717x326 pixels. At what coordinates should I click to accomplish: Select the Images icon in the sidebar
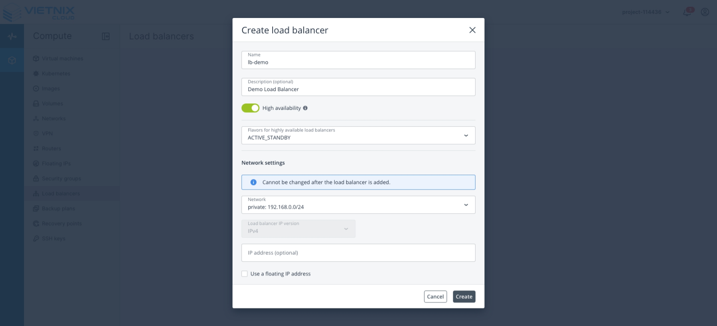(36, 88)
